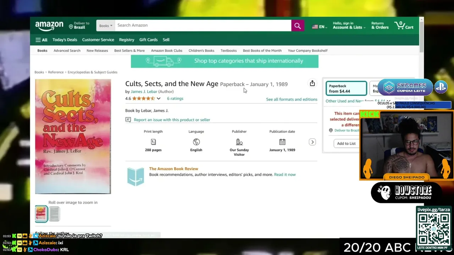Click the Amazon logo
Screen dimensions: 454x255
(49, 26)
